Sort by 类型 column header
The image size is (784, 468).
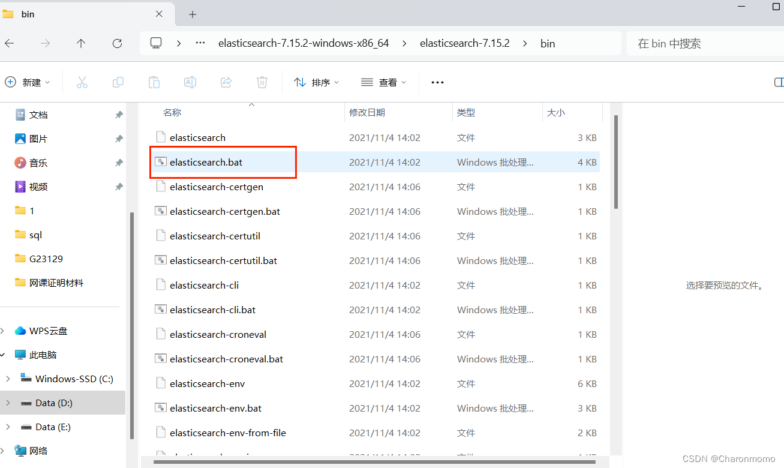(466, 112)
